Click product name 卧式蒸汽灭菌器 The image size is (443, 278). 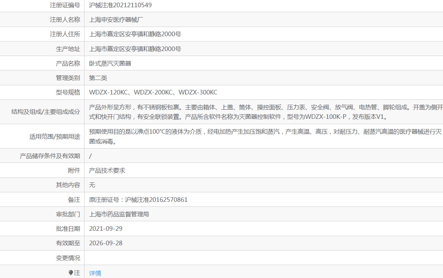pyautogui.click(x=110, y=63)
